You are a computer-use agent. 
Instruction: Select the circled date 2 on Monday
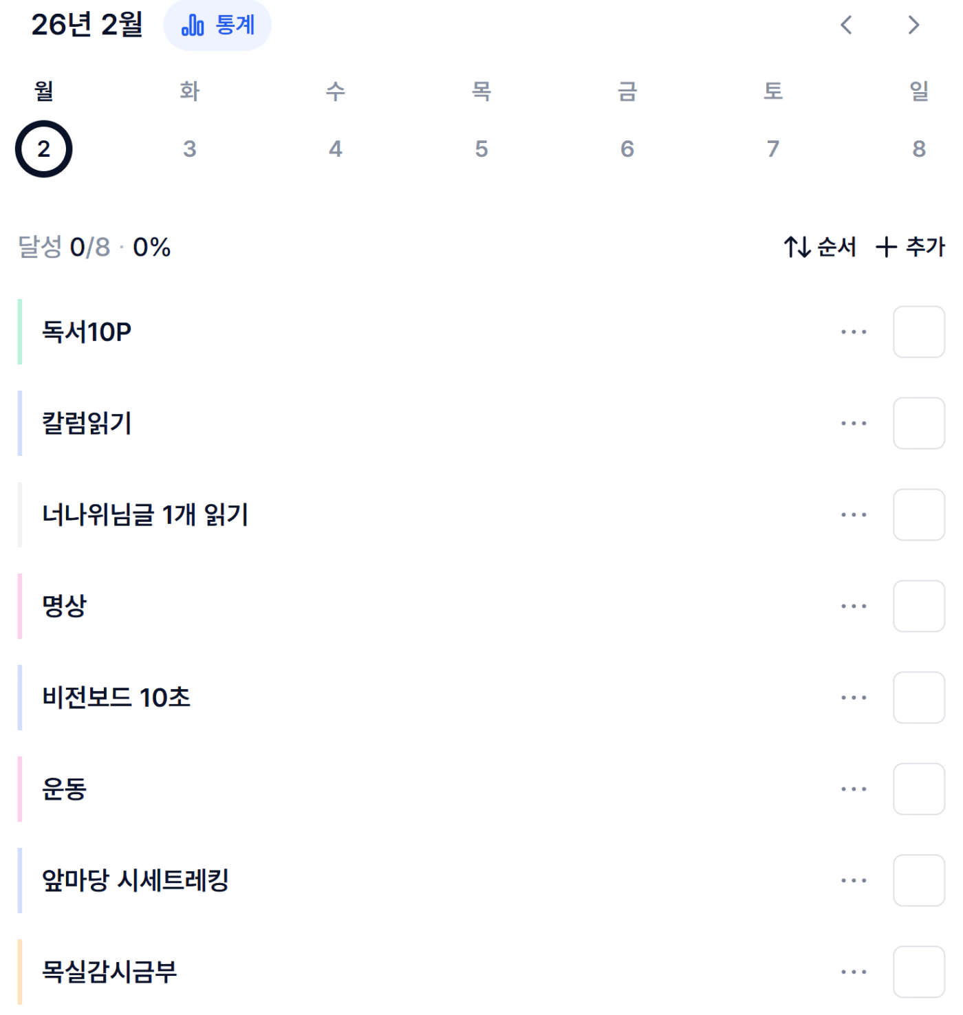click(x=44, y=149)
